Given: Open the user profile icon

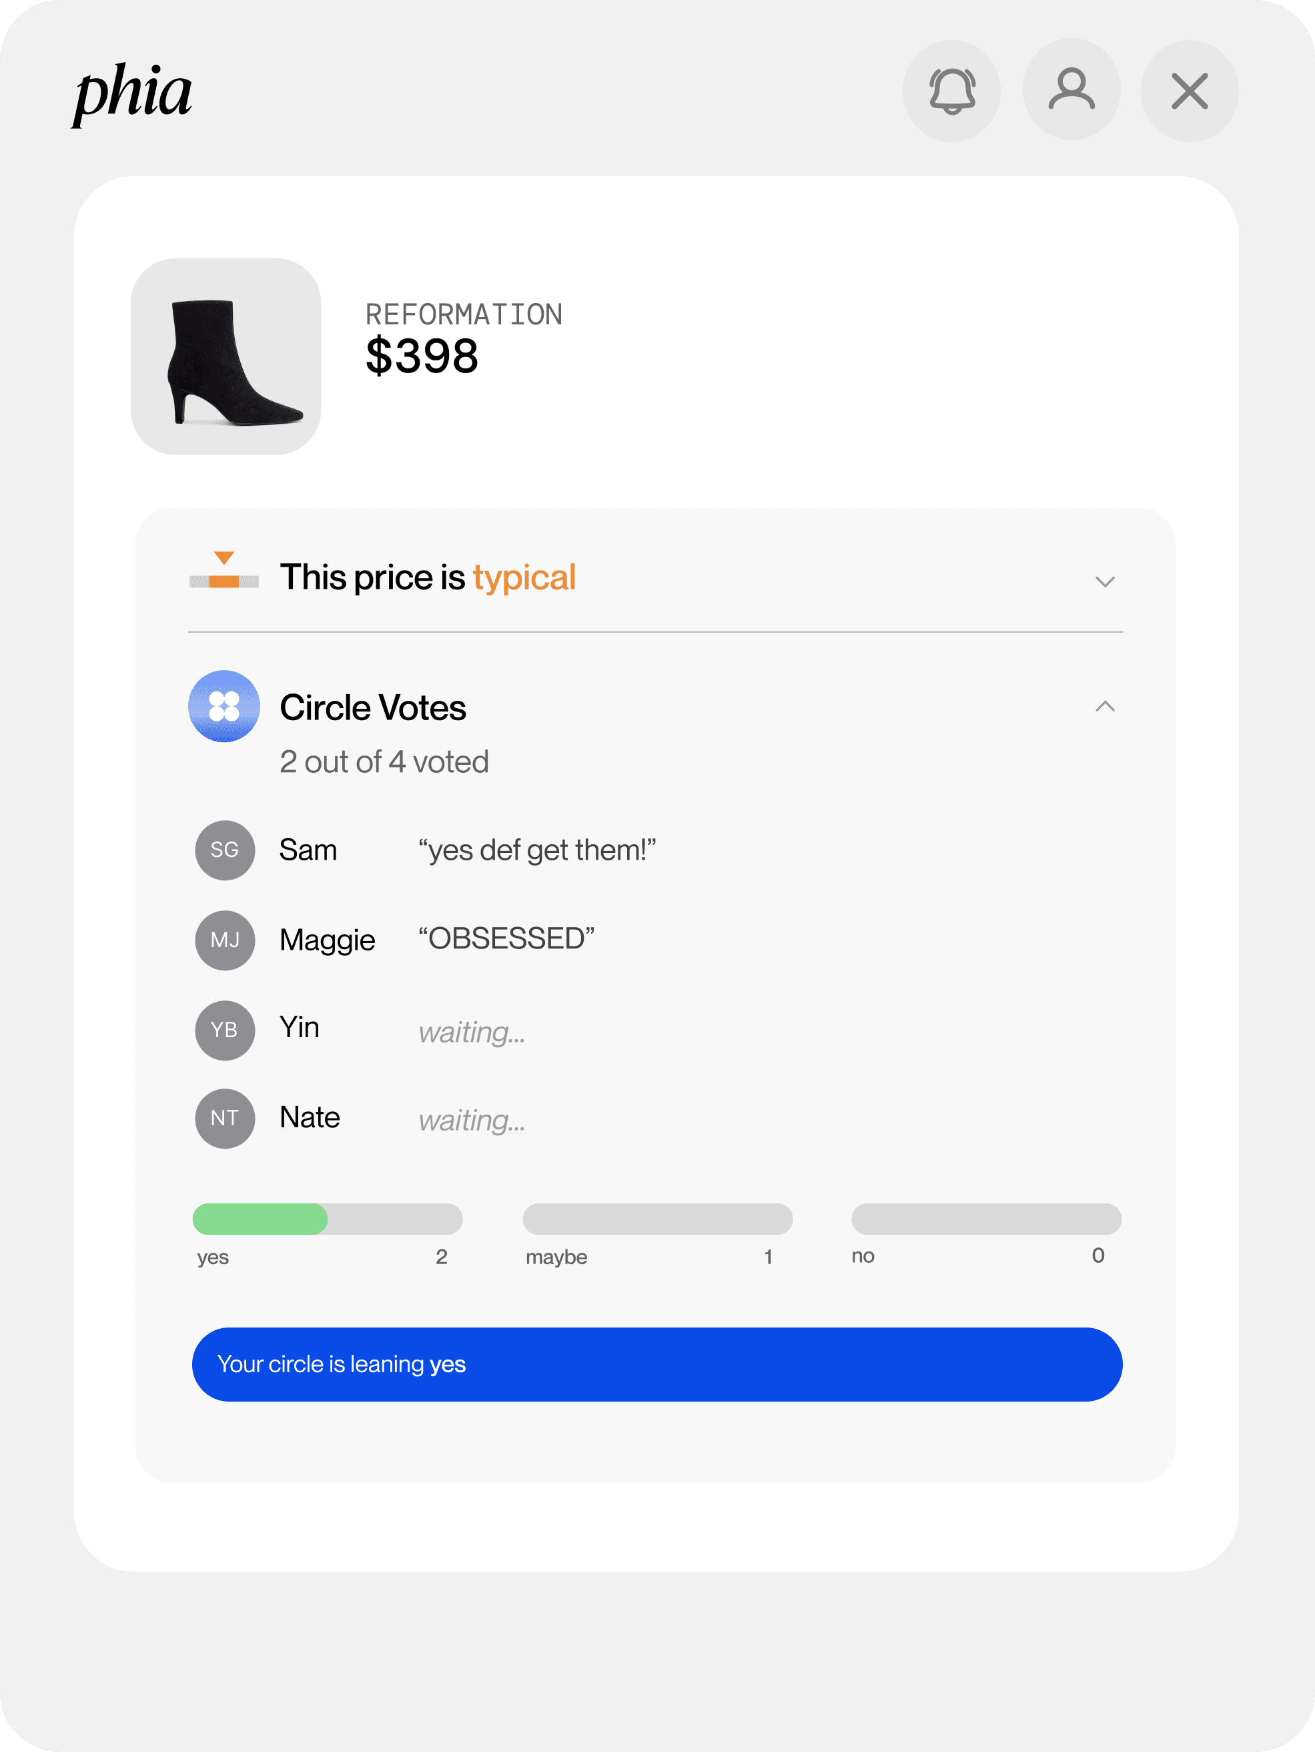Looking at the screenshot, I should click(1071, 90).
